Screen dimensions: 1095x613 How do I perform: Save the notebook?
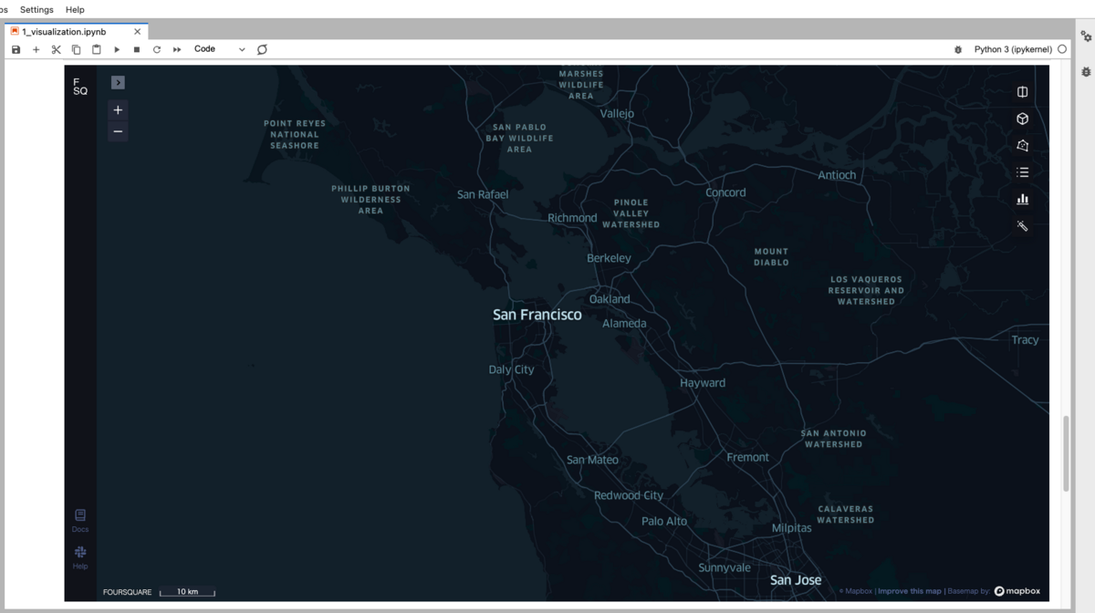[16, 49]
